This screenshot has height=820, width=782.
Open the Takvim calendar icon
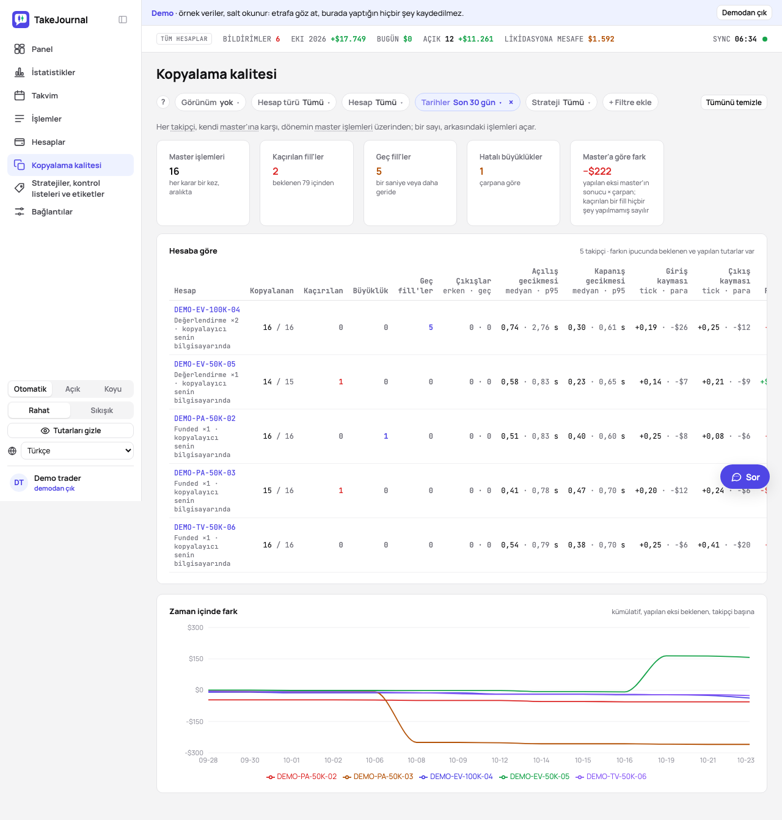pyautogui.click(x=20, y=95)
